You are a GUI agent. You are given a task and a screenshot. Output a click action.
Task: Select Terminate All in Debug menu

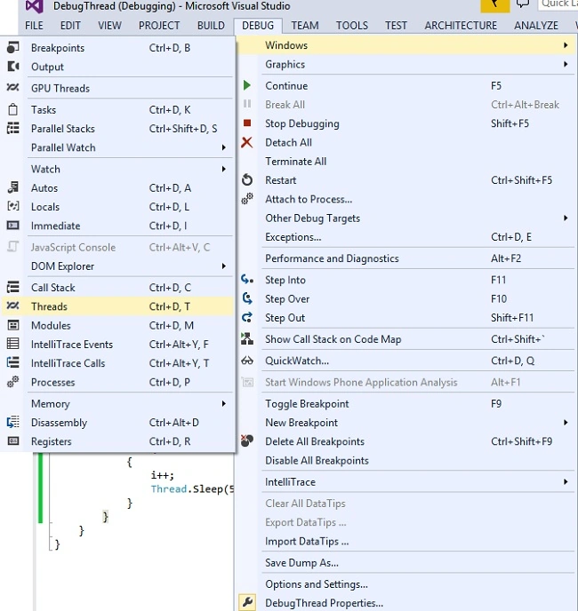(x=405, y=161)
